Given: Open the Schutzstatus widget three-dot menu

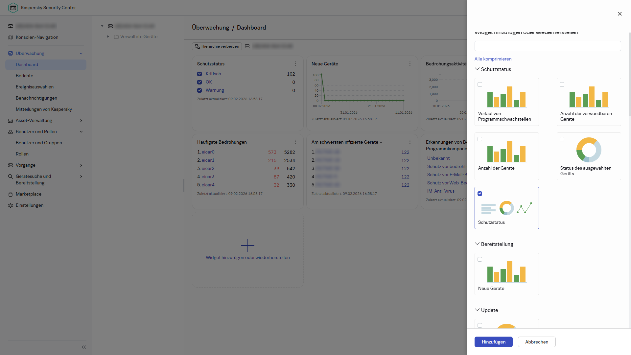Looking at the screenshot, I should pos(295,64).
